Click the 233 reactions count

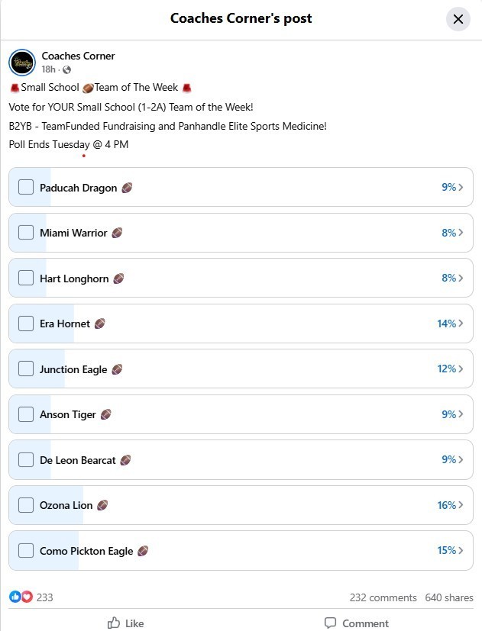pyautogui.click(x=44, y=597)
